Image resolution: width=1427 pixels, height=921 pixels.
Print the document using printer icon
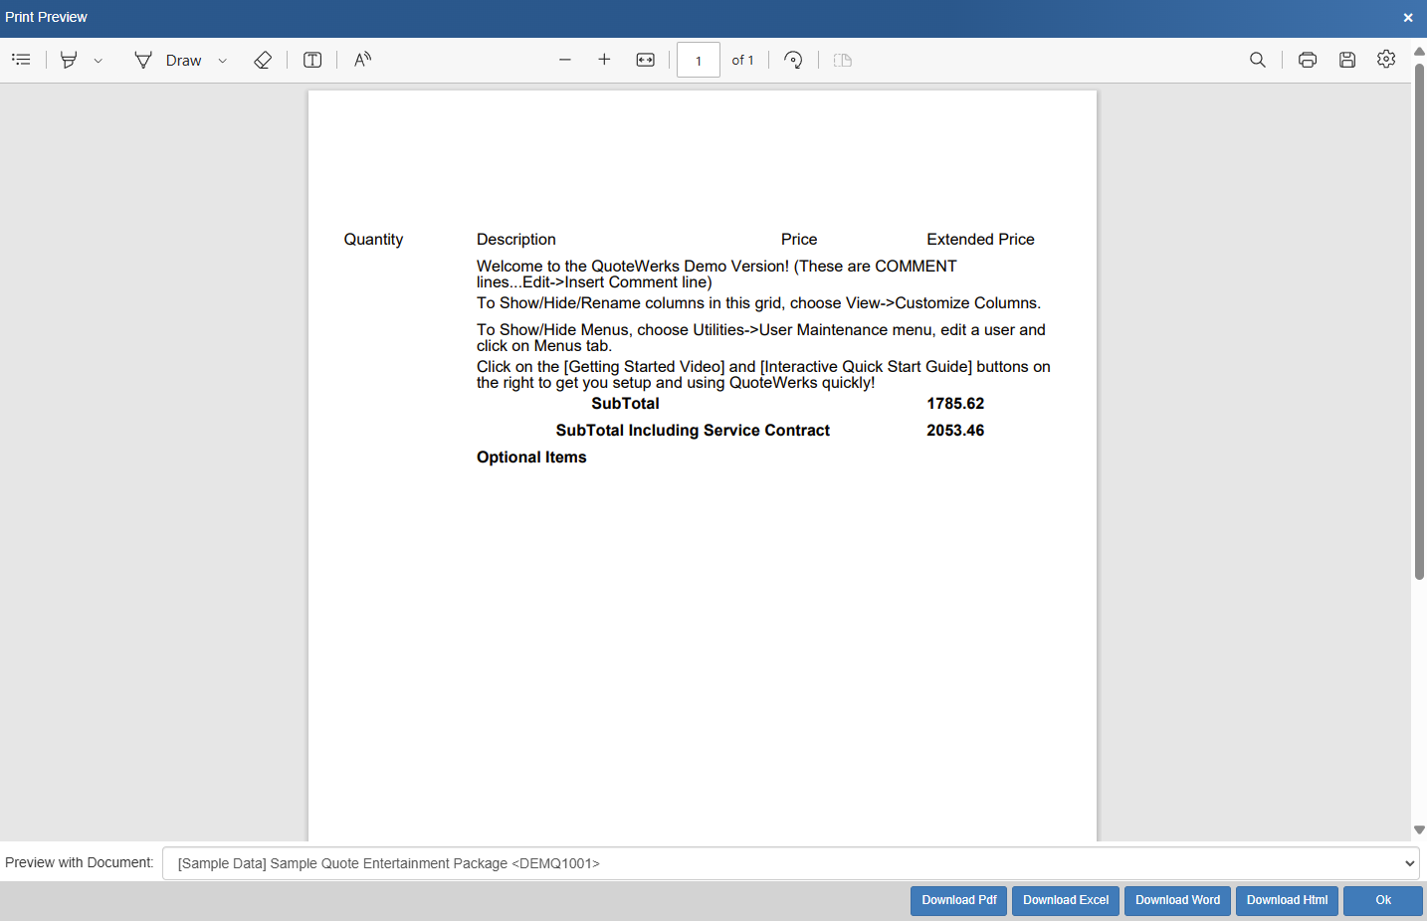click(x=1308, y=60)
